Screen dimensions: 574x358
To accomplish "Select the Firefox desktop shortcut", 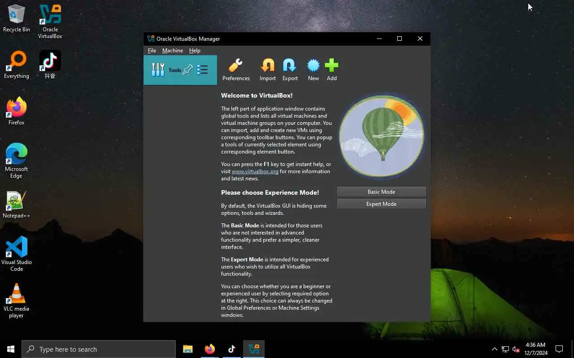I will pos(17,111).
